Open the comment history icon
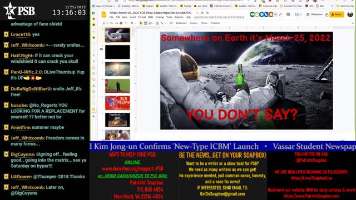Image resolution: width=356 pixels, height=200 pixels. (288, 14)
